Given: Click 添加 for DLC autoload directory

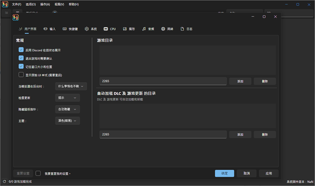Looking at the screenshot, I should coord(240,134).
